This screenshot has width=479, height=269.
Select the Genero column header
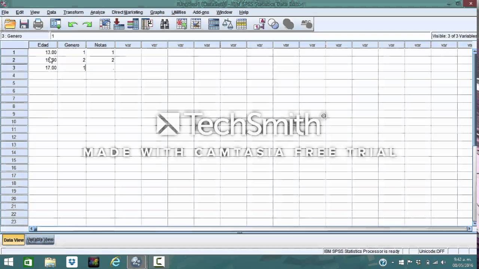[72, 45]
